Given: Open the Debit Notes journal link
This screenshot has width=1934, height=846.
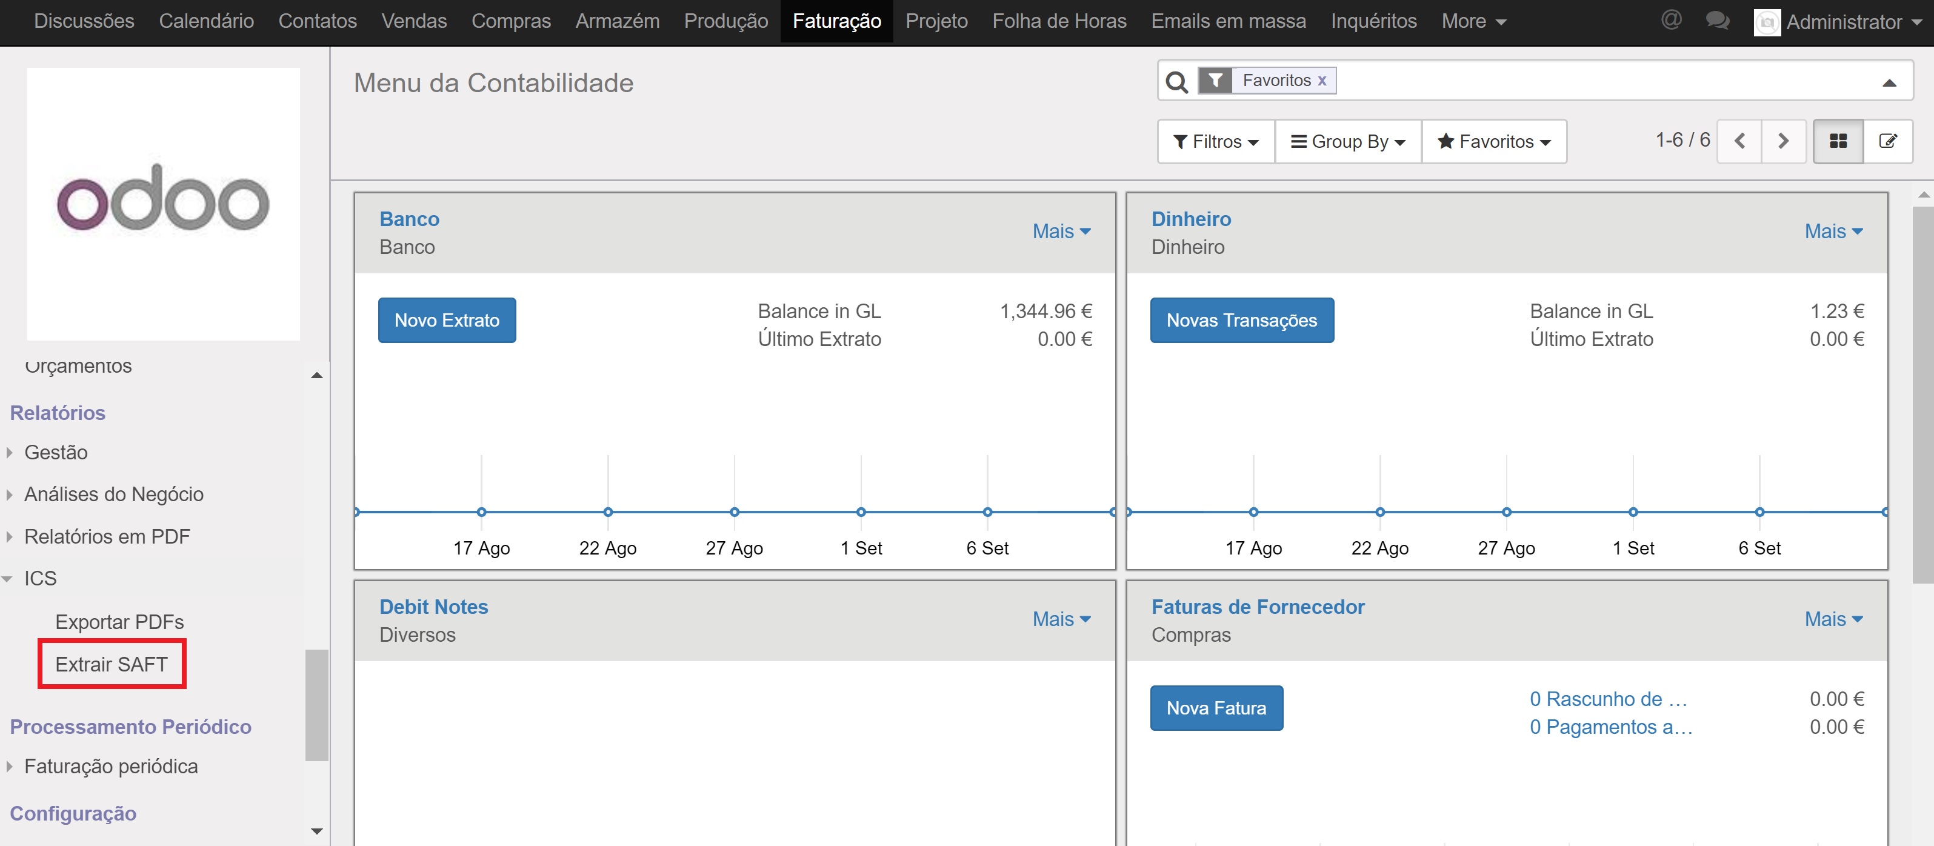Looking at the screenshot, I should coord(434,607).
